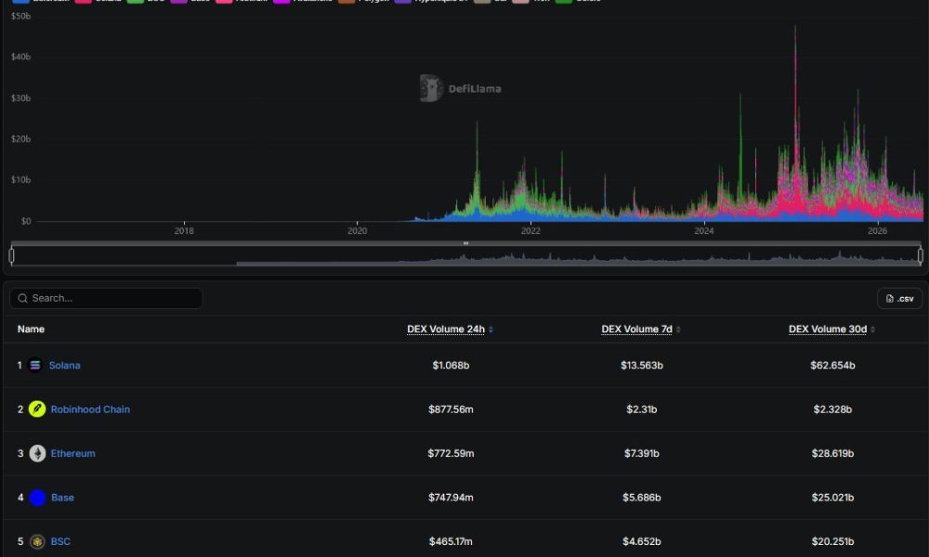Open the Solana chain link
Screen dimensions: 929x557
click(x=65, y=365)
